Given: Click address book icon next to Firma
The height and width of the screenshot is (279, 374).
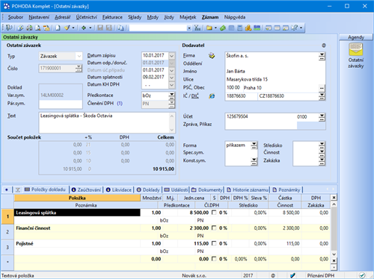Looking at the screenshot, I should click(212, 56).
